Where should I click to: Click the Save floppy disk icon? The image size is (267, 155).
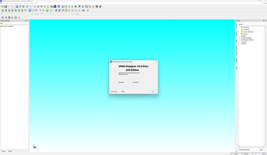[6, 6]
